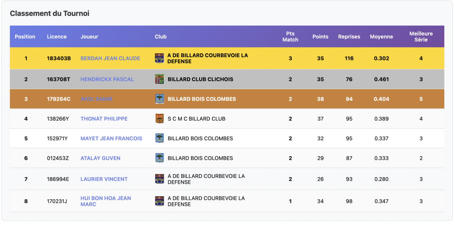The image size is (455, 225).
Task: Click the Pts Match column header
Action: tap(290, 36)
